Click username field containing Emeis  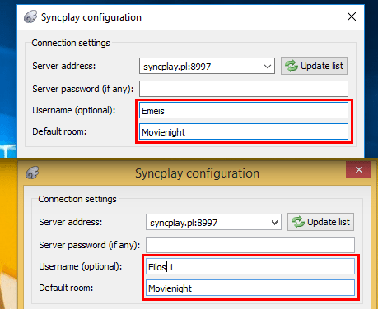244,110
